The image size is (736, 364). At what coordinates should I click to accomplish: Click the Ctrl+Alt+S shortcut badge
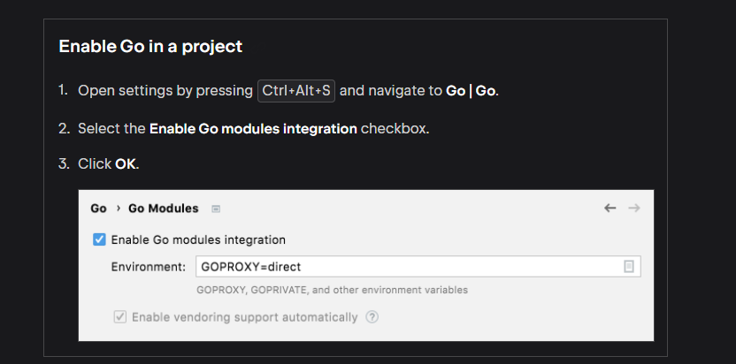tap(296, 91)
